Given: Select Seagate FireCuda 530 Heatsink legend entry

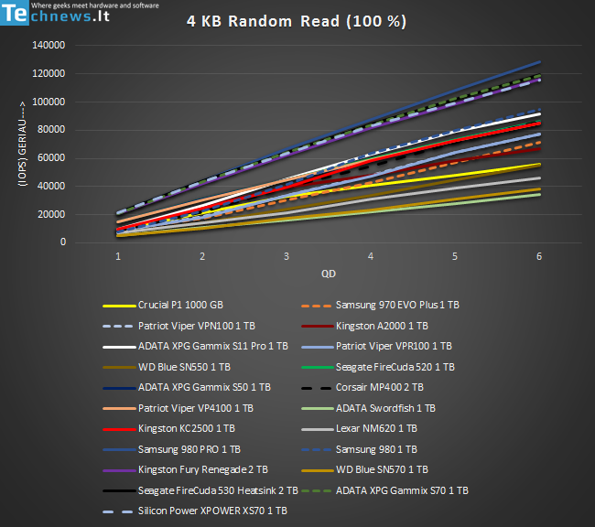Looking at the screenshot, I should click(x=200, y=490).
